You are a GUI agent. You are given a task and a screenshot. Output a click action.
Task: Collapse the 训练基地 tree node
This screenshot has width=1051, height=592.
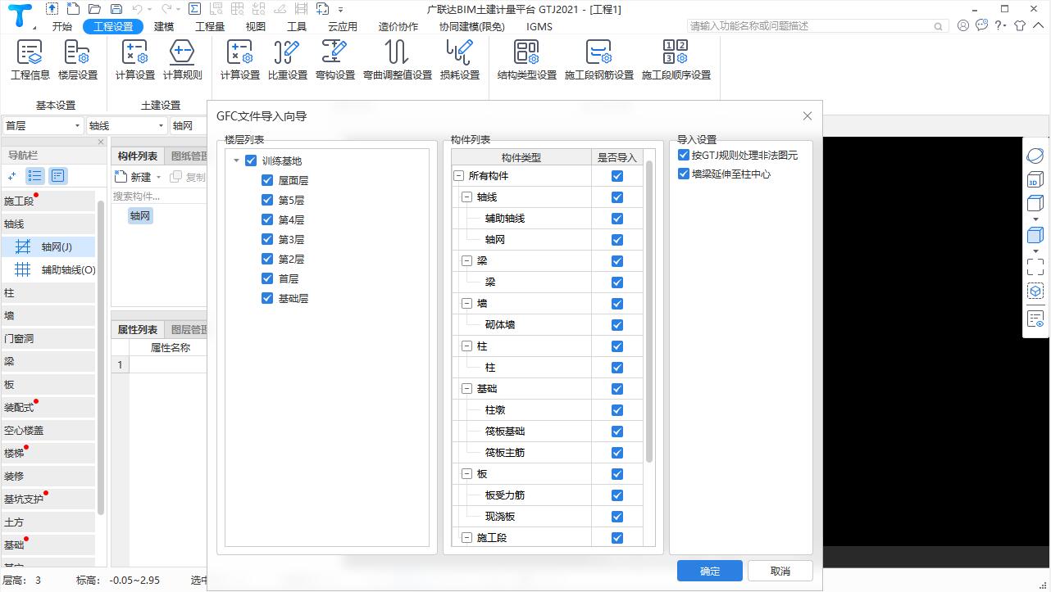click(x=237, y=161)
